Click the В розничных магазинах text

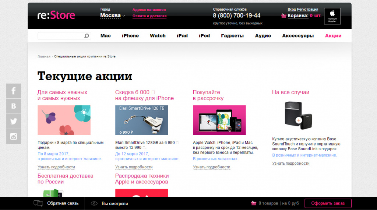pyautogui.click(x=215, y=159)
